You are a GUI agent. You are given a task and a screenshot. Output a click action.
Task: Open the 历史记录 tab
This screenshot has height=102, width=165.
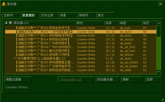click(49, 15)
